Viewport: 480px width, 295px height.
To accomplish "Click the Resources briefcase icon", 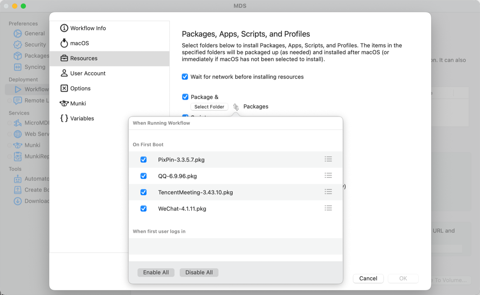I will 64,58.
